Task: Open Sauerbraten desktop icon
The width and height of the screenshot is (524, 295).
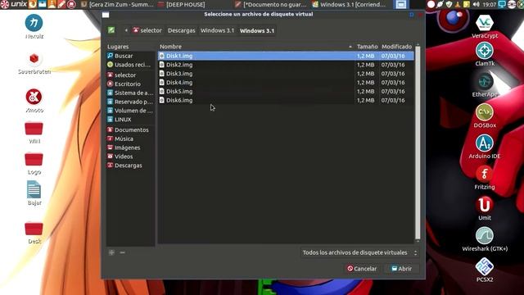Action: point(34,63)
